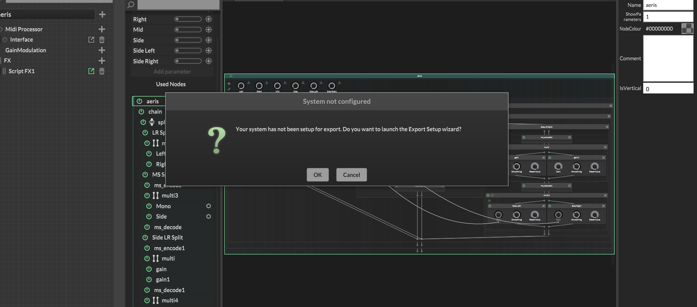Click the plus icon in the aeris graph header
This screenshot has height=307, width=697.
tap(229, 84)
